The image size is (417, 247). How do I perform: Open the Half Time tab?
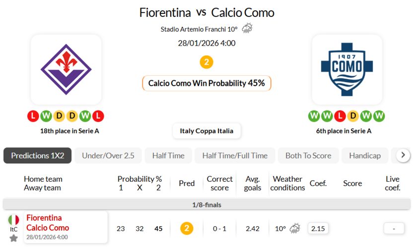tap(168, 155)
